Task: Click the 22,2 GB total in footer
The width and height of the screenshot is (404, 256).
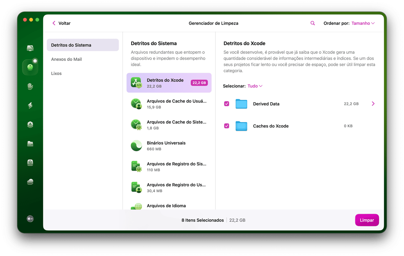Action: [237, 220]
